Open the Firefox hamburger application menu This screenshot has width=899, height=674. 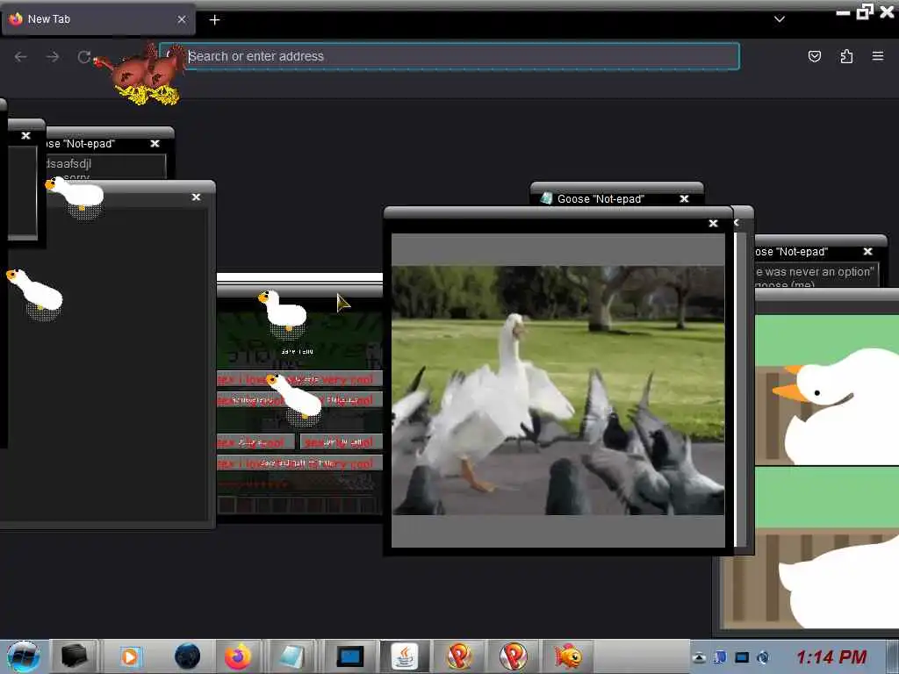878,56
